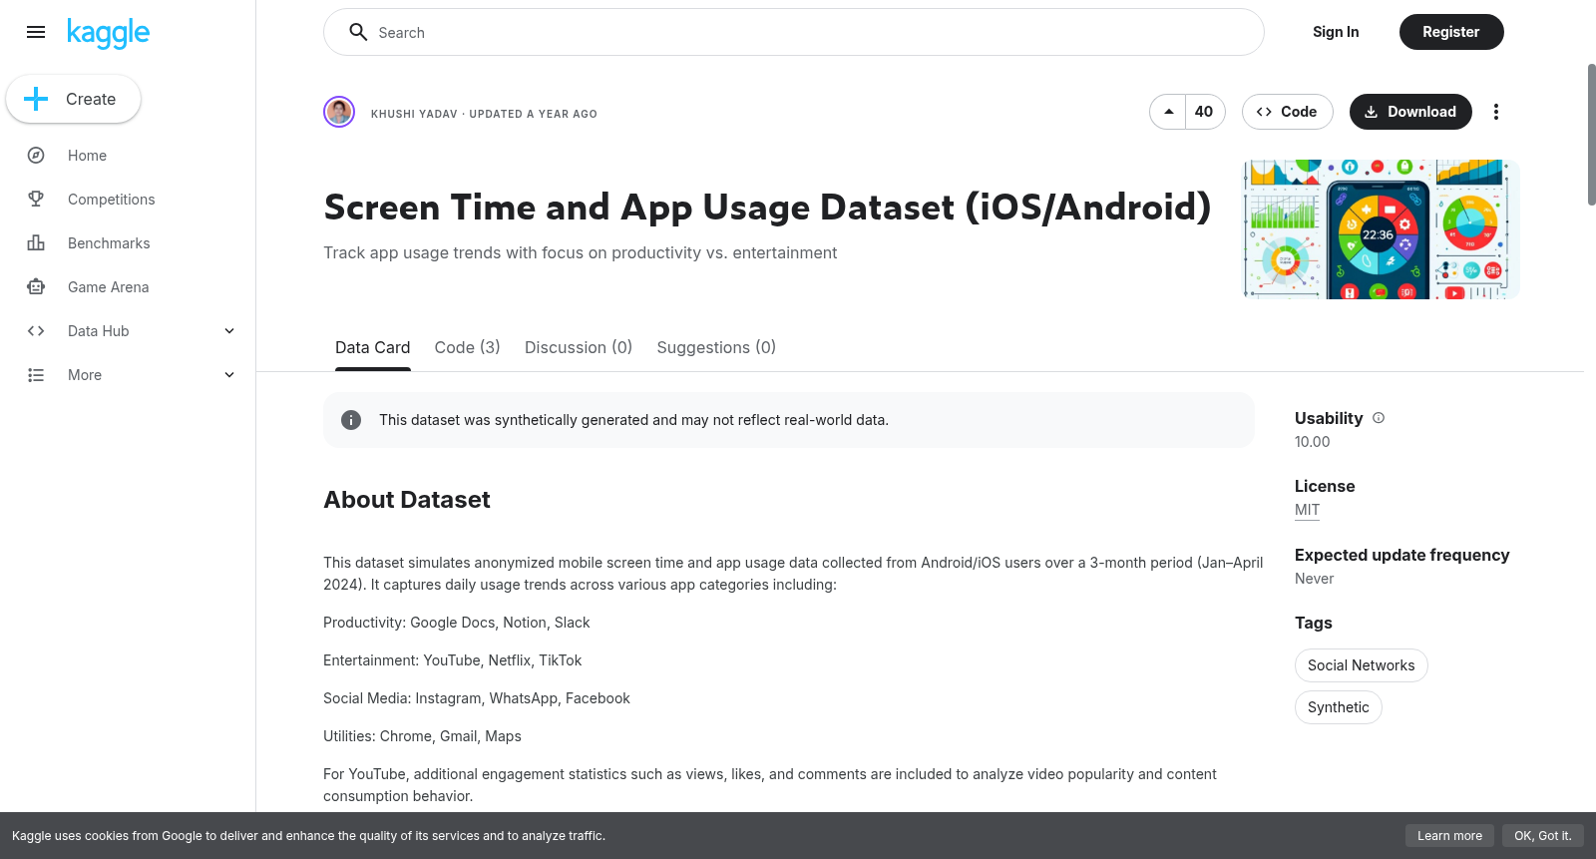Click inside the Search field
The height and width of the screenshot is (859, 1596).
794,32
